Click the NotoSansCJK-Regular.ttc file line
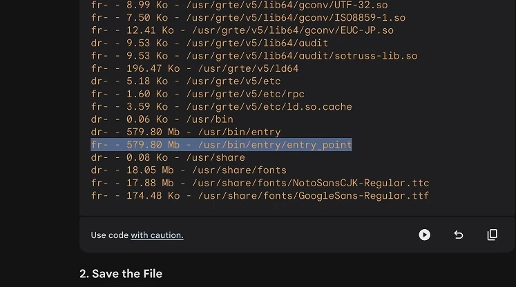 click(260, 183)
